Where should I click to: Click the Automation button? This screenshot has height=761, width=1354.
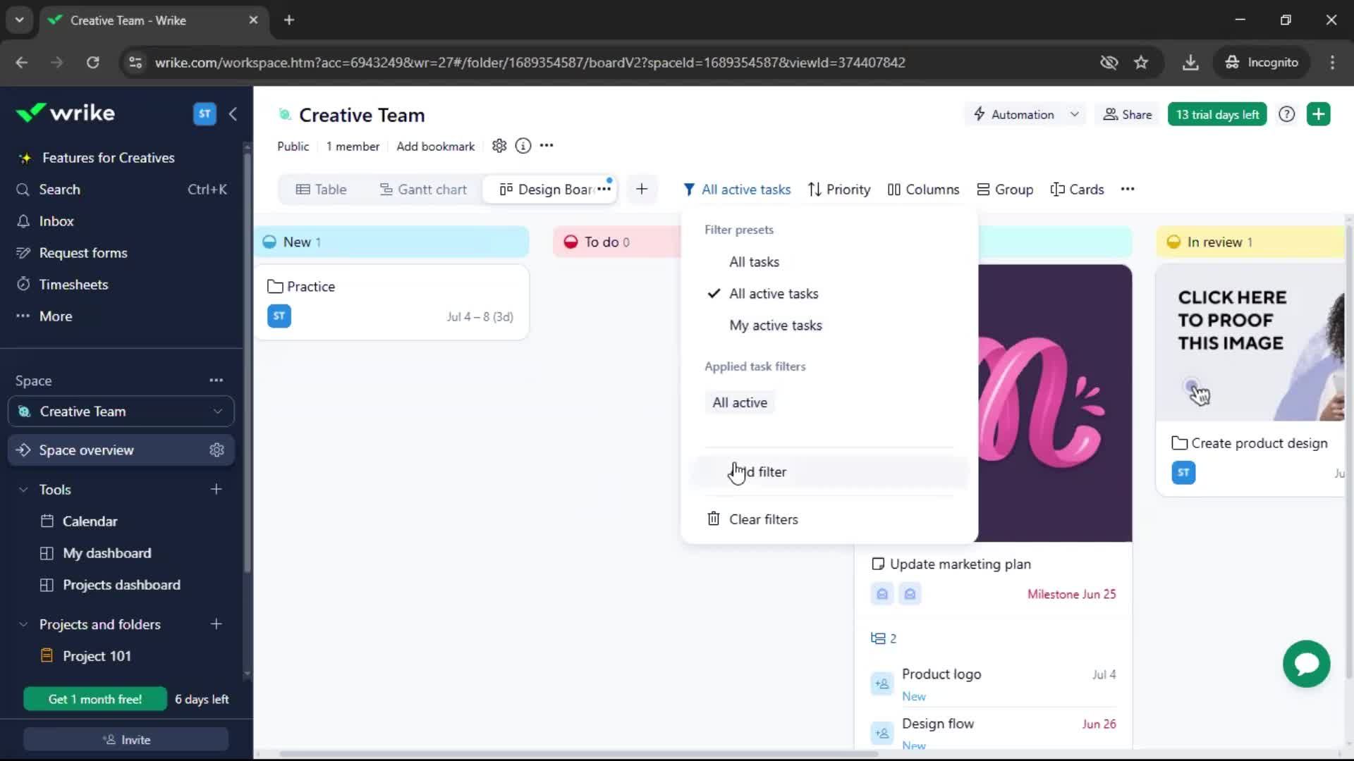click(x=1014, y=114)
